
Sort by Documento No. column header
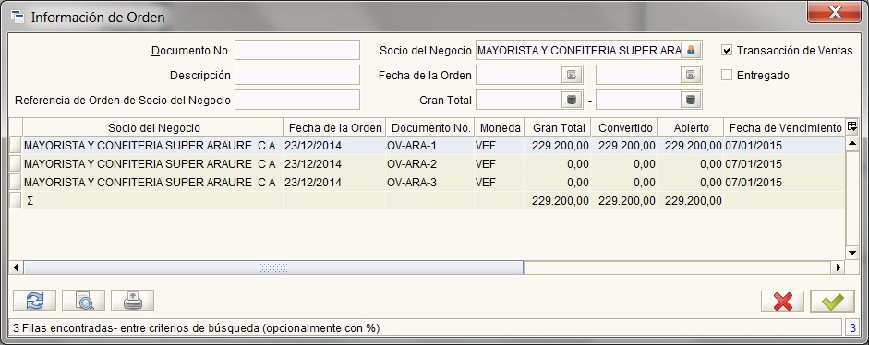click(x=430, y=127)
